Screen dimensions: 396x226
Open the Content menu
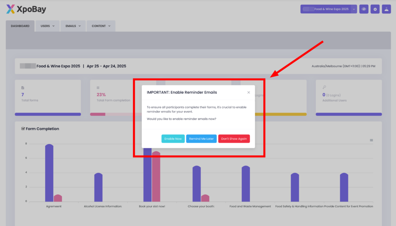click(101, 26)
